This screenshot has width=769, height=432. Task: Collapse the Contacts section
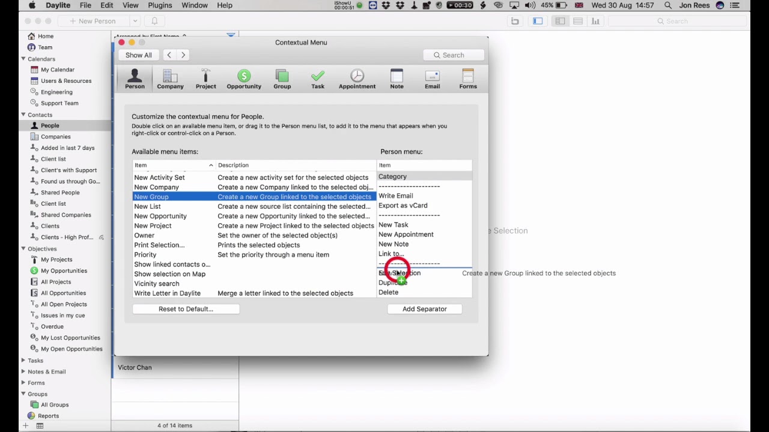pyautogui.click(x=23, y=115)
